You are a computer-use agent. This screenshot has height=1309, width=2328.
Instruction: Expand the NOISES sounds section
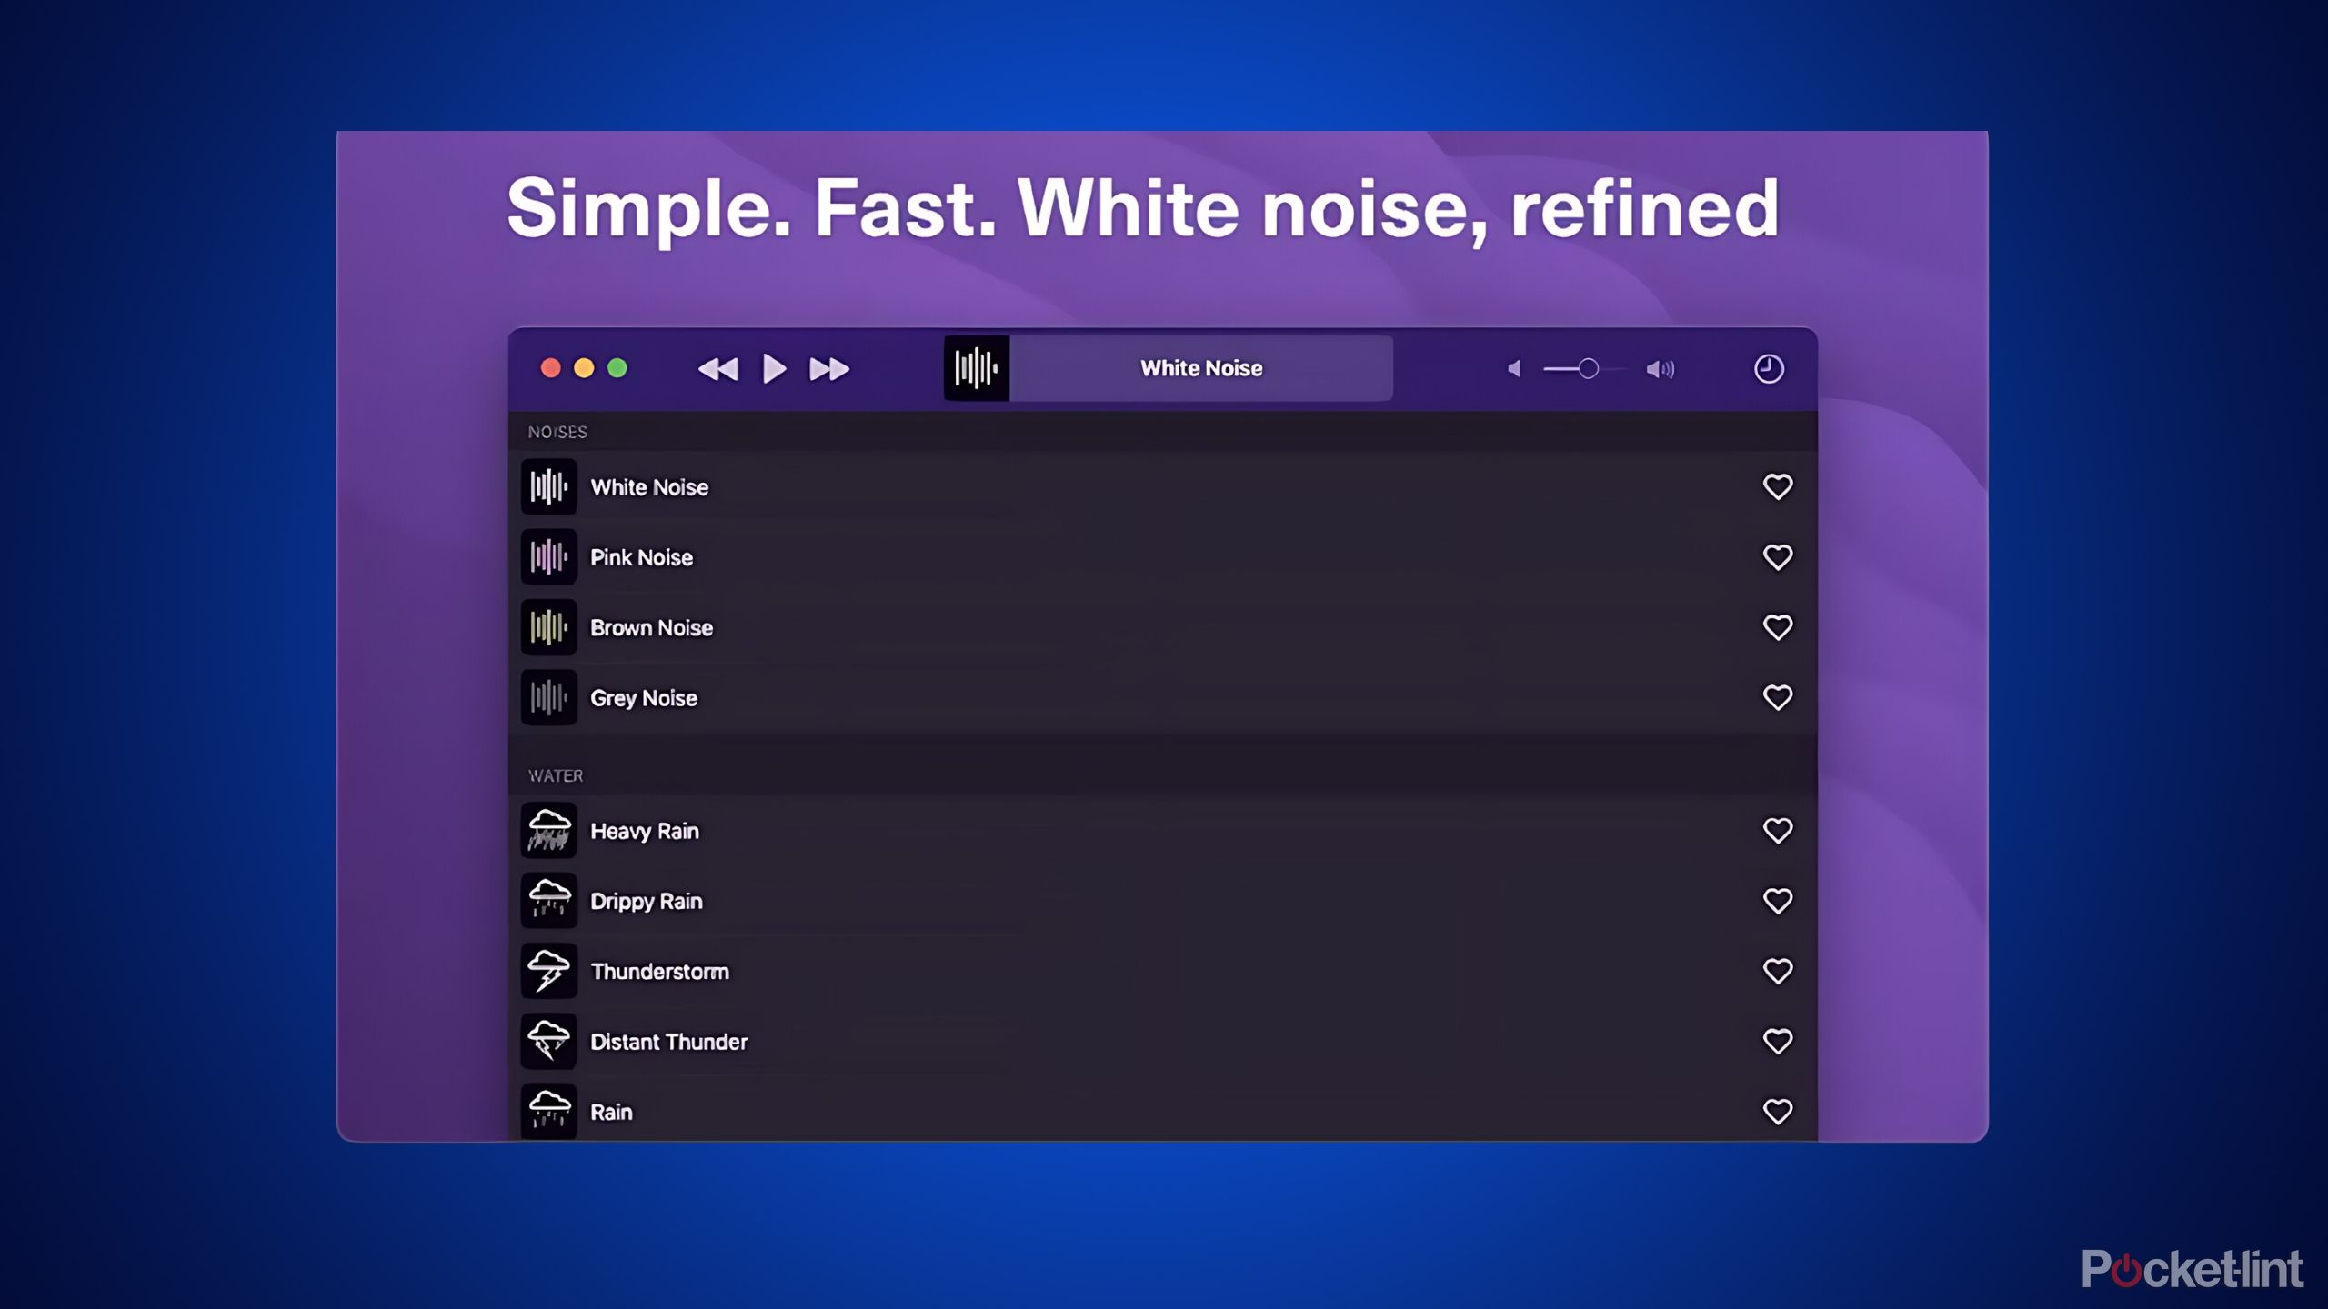558,432
